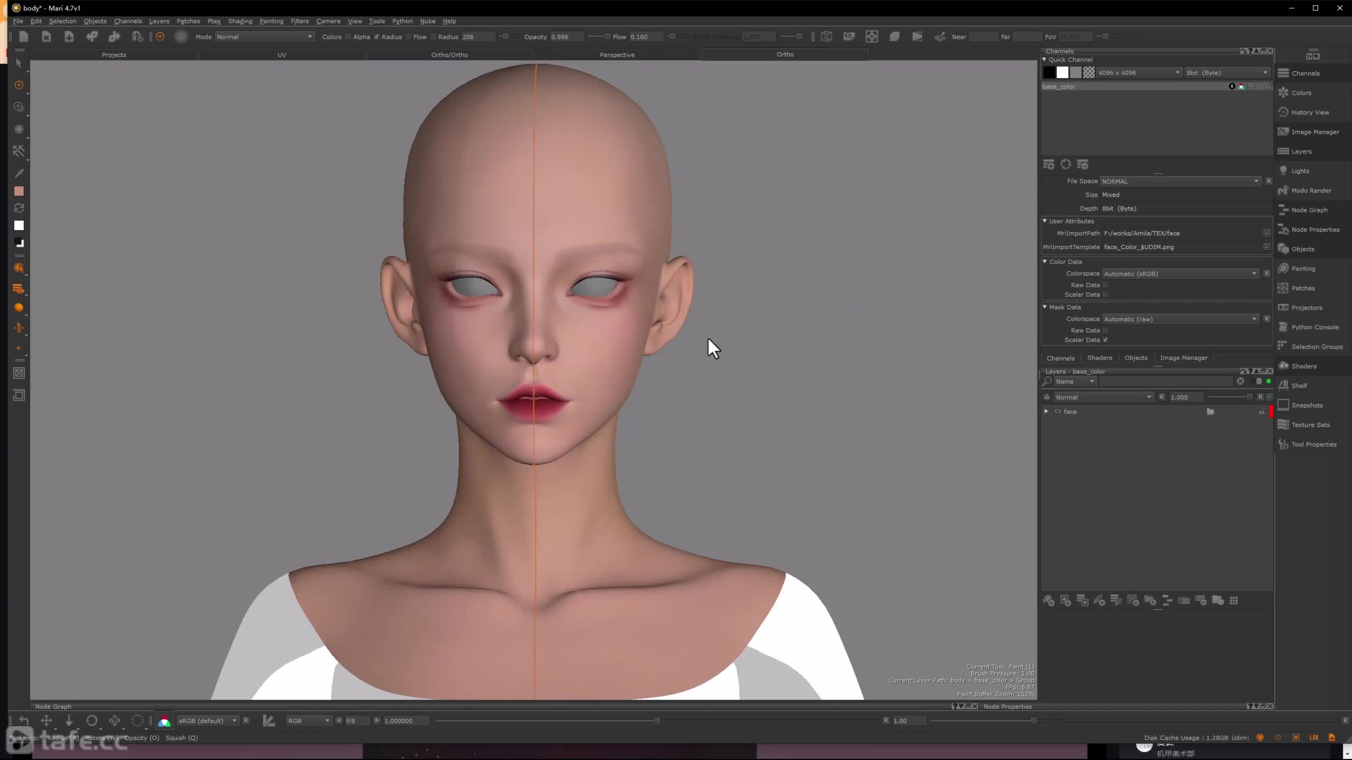This screenshot has height=760, width=1352.
Task: Click the close project icon in toolbar
Action: [46, 36]
